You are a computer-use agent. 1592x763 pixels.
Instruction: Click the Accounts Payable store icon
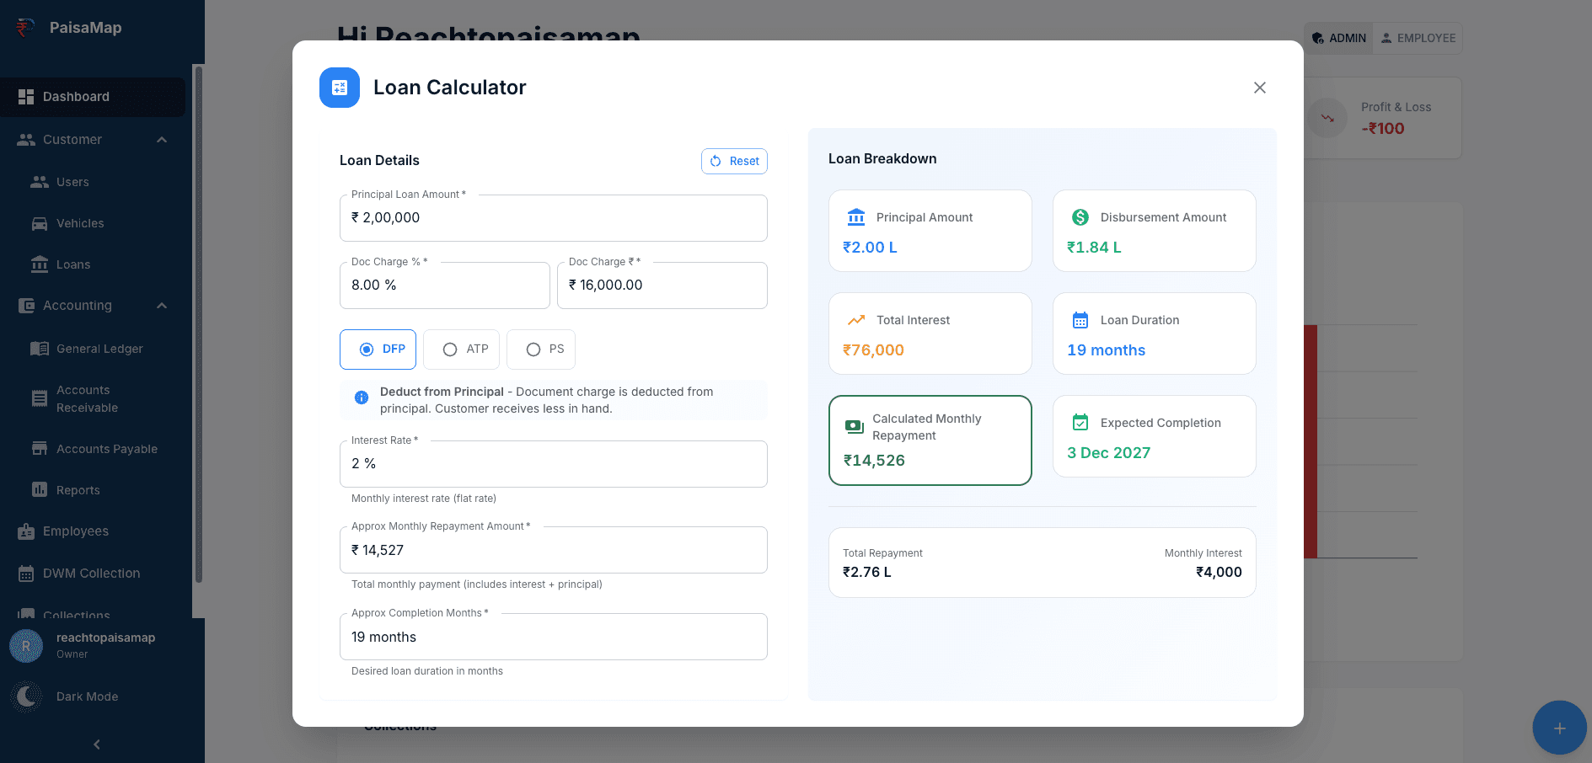(40, 449)
